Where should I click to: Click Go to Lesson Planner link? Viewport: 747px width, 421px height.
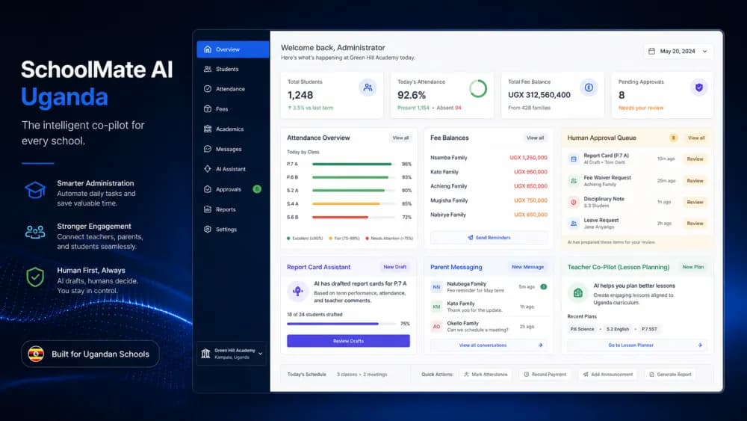pyautogui.click(x=637, y=345)
